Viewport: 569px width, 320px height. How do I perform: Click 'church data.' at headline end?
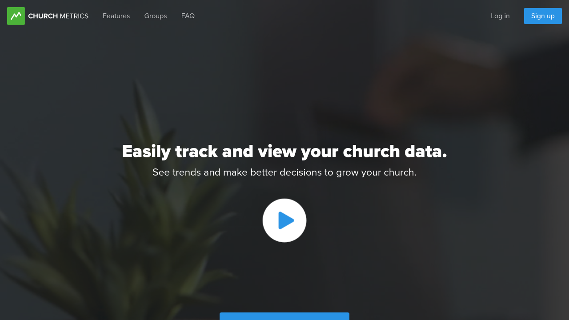pos(395,152)
